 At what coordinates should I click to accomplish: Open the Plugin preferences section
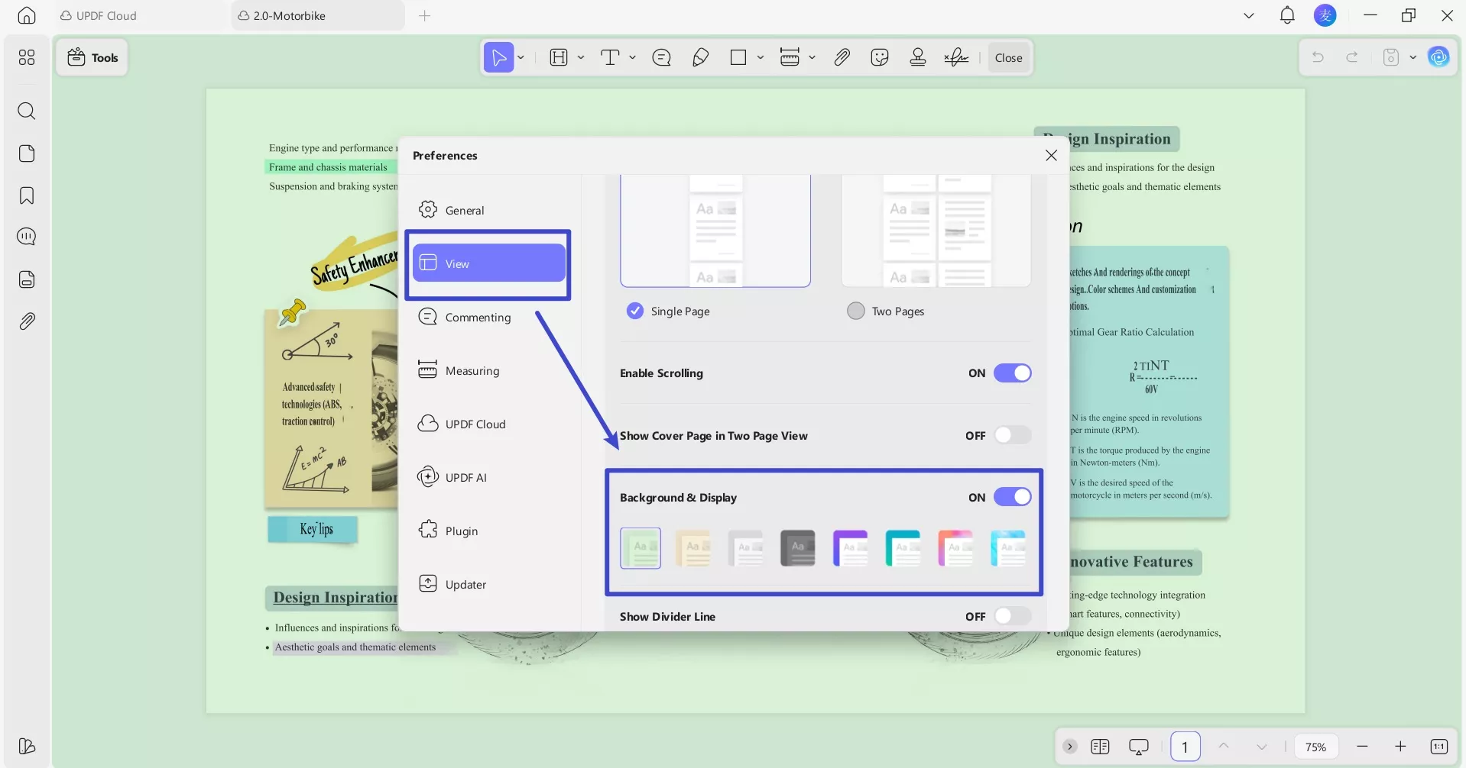pos(489,531)
